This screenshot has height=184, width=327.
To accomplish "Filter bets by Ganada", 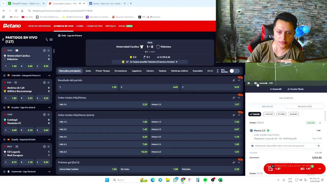I will coord(254,114).
